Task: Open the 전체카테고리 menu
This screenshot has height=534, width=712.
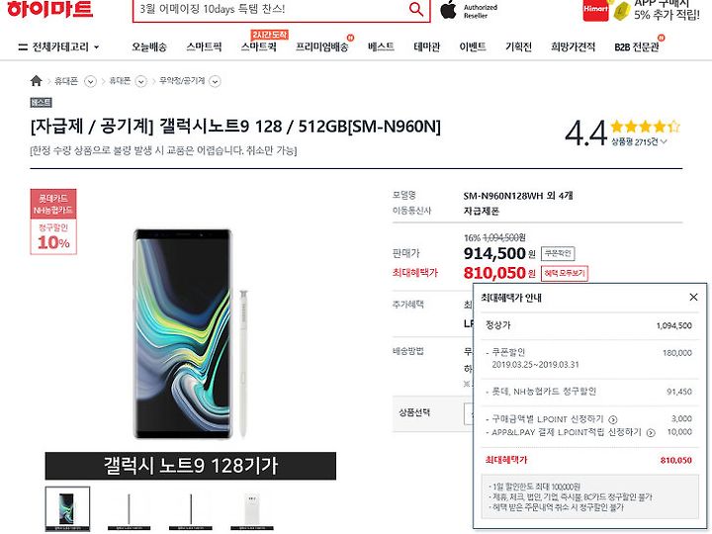Action: click(x=58, y=46)
